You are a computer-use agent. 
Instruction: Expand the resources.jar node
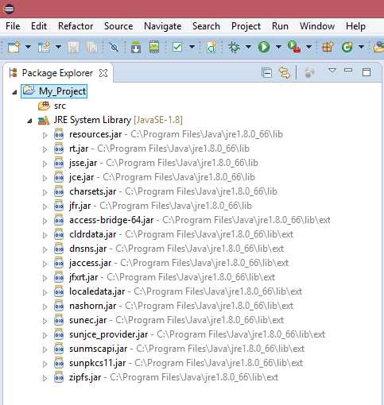pos(45,135)
